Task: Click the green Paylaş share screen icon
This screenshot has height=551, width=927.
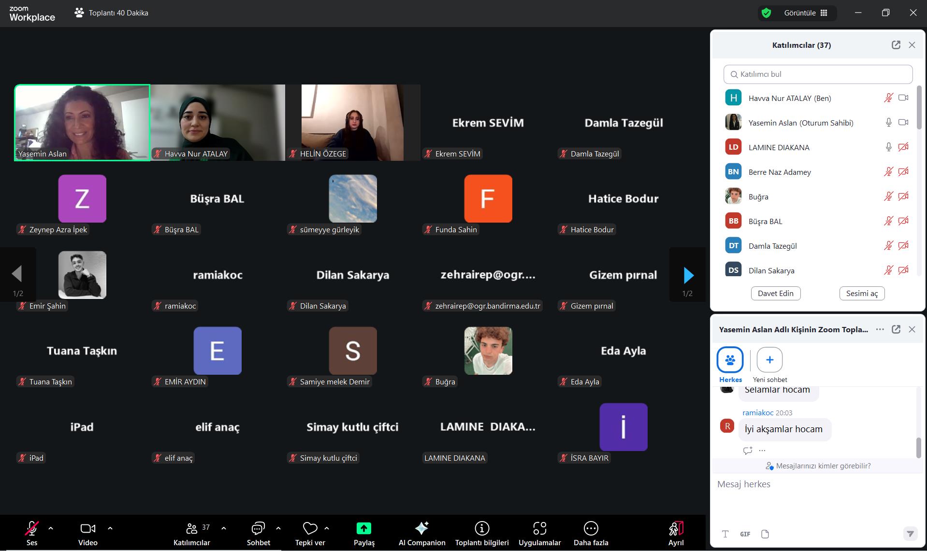Action: point(363,528)
